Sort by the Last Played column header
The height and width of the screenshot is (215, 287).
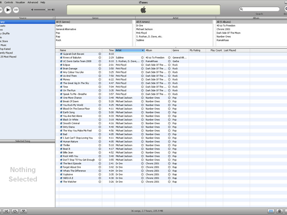(x=236, y=50)
